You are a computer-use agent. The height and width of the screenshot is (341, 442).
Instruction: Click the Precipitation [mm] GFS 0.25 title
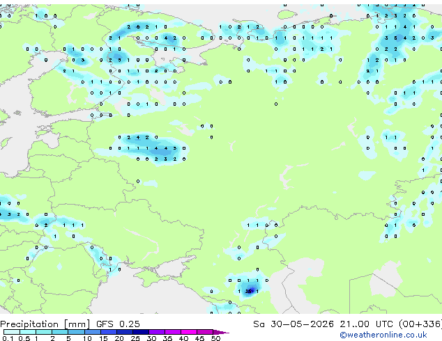[x=70, y=324]
